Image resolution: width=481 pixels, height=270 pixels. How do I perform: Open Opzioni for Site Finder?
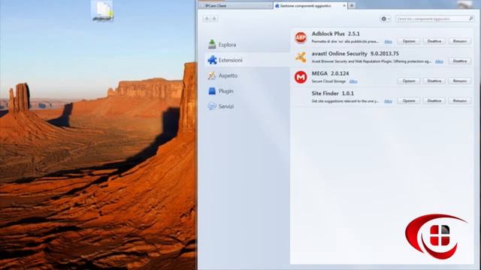pyautogui.click(x=409, y=100)
